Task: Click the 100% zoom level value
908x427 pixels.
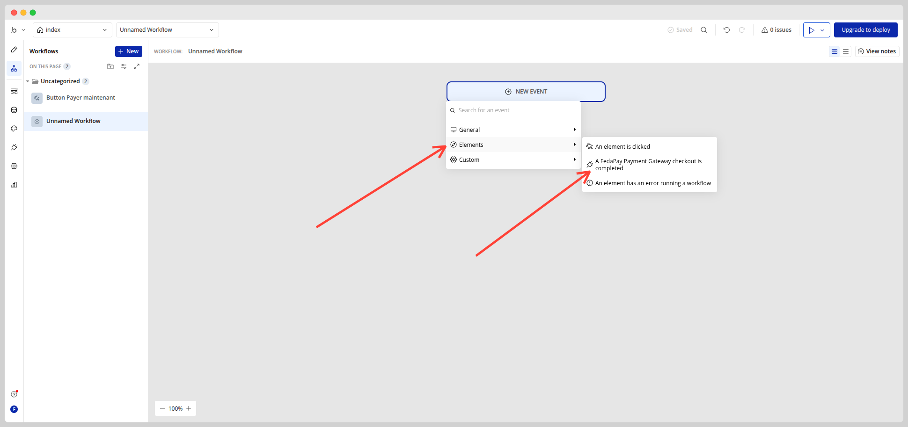Action: [x=176, y=408]
